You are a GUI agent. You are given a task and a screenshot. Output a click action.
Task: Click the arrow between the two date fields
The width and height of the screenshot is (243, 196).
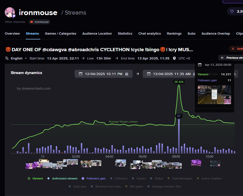tap(138, 74)
